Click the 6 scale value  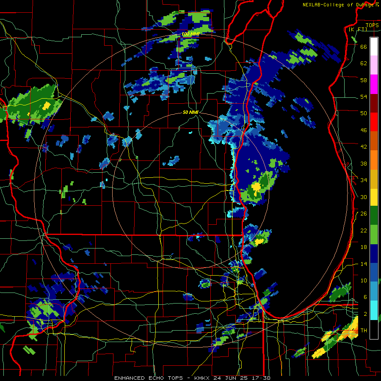[x=365, y=297]
